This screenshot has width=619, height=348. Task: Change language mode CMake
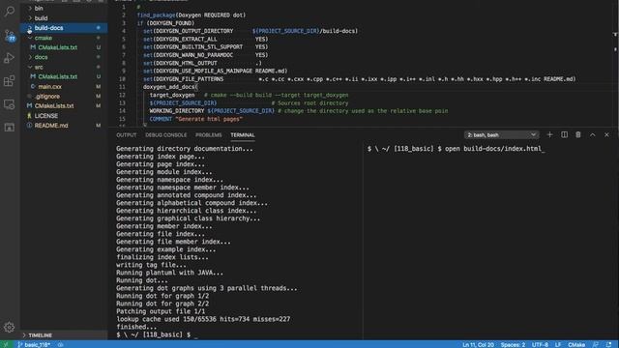point(576,344)
